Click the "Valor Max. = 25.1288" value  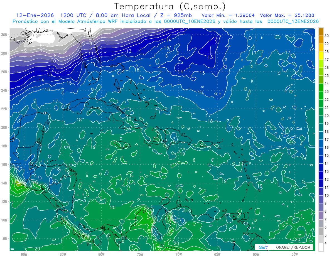pyautogui.click(x=287, y=15)
